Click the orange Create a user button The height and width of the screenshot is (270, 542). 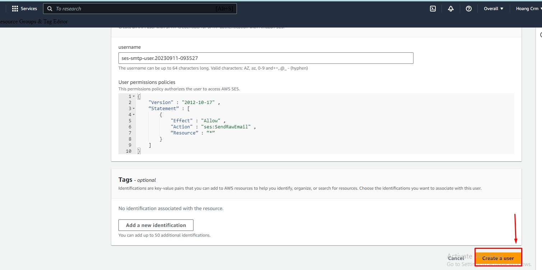(x=498, y=258)
